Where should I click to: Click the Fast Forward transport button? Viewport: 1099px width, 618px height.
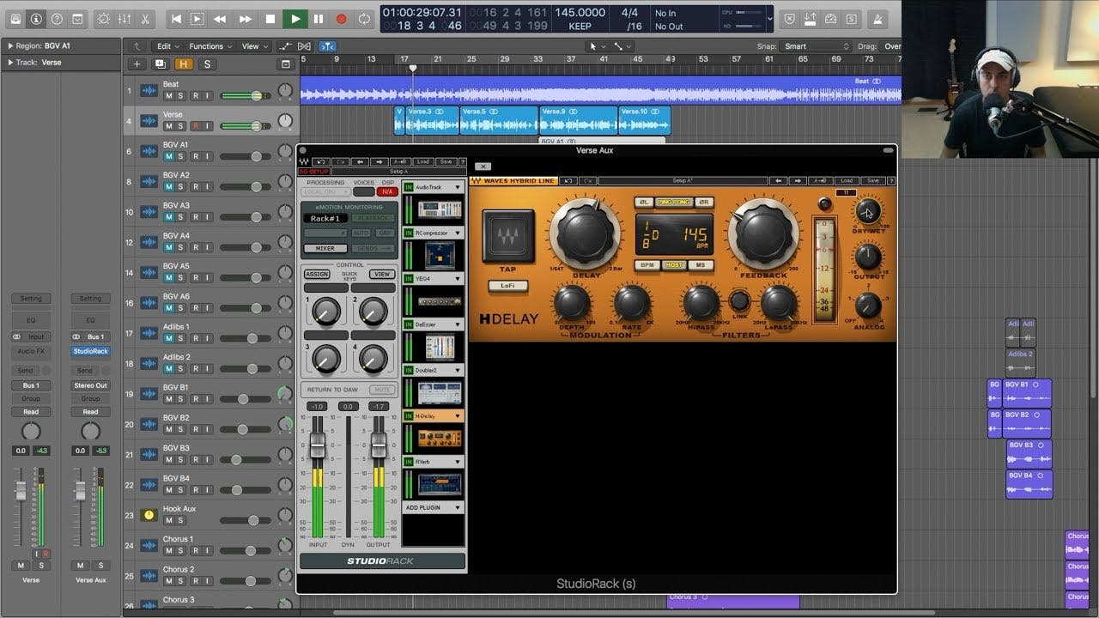coord(245,18)
